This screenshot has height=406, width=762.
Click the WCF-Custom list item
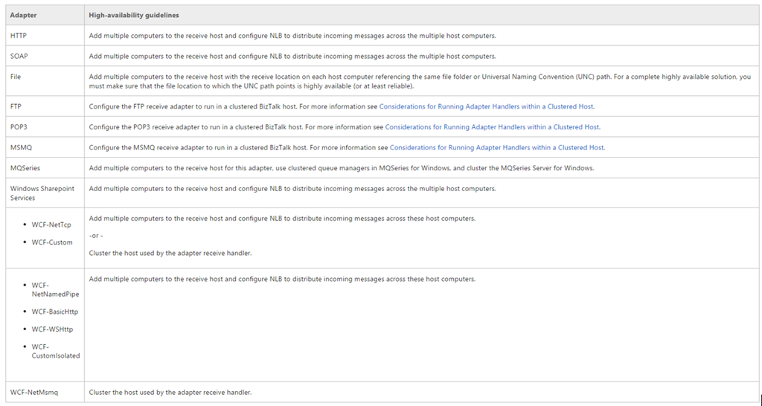(52, 242)
